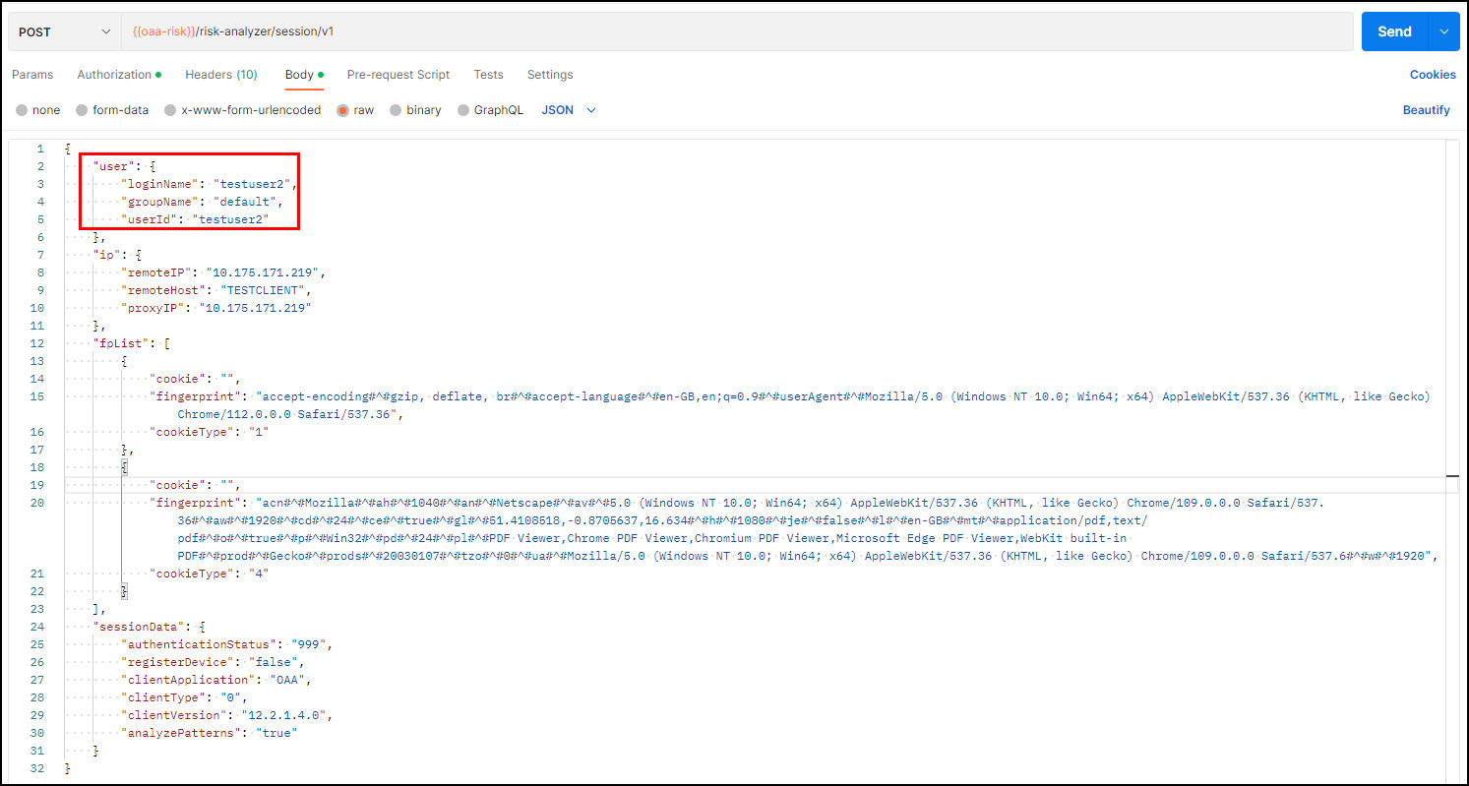The image size is (1469, 786).
Task: Click the "OAA" value on line 27
Action: click(289, 680)
